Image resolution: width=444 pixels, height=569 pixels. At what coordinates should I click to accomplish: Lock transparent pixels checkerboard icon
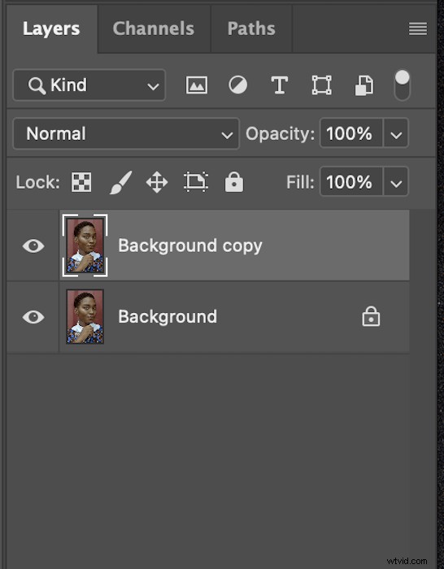(x=81, y=182)
